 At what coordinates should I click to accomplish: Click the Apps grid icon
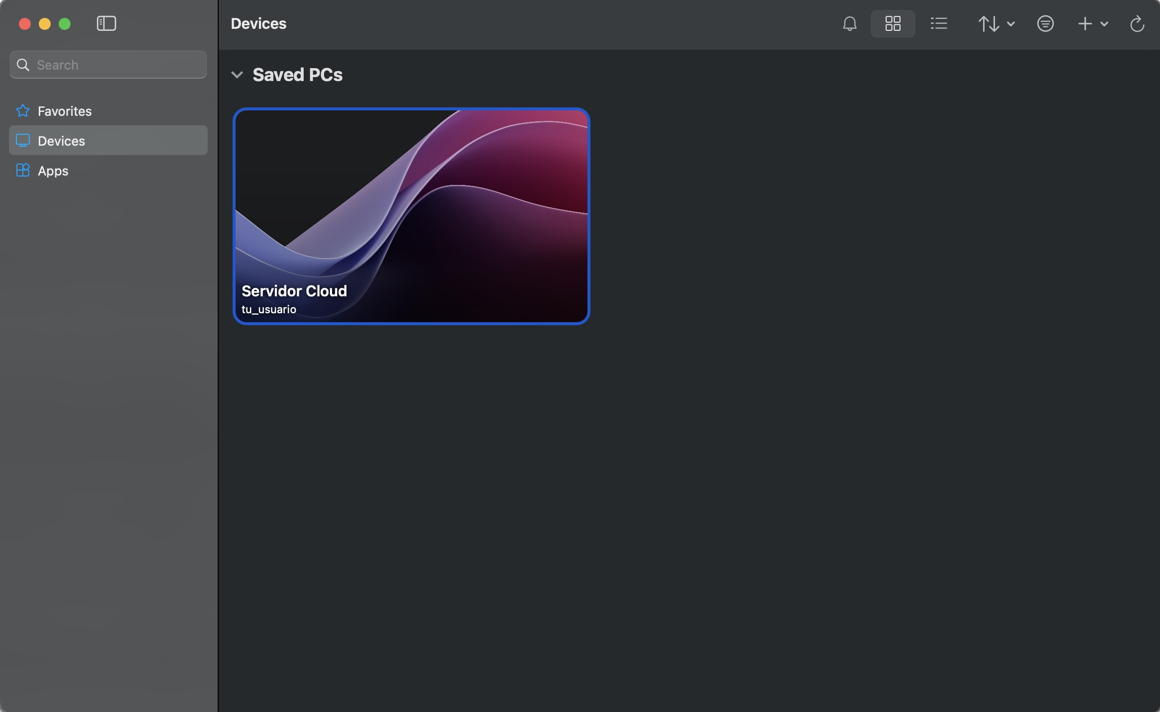[23, 170]
